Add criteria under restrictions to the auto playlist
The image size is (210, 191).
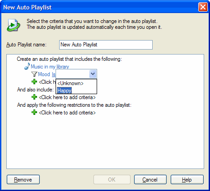tap(67, 113)
